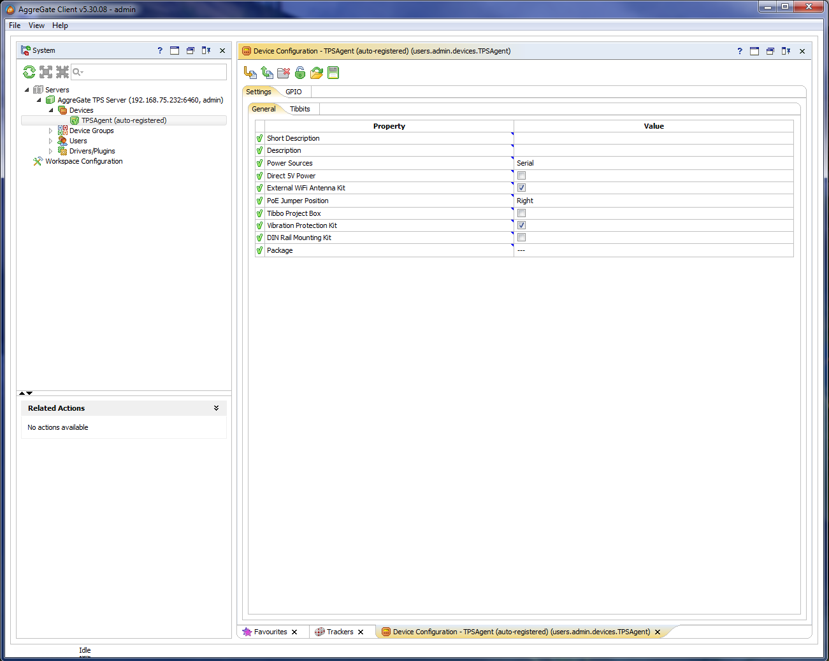Maximize the Device Configuration panel
This screenshot has height=661, width=829.
(754, 51)
